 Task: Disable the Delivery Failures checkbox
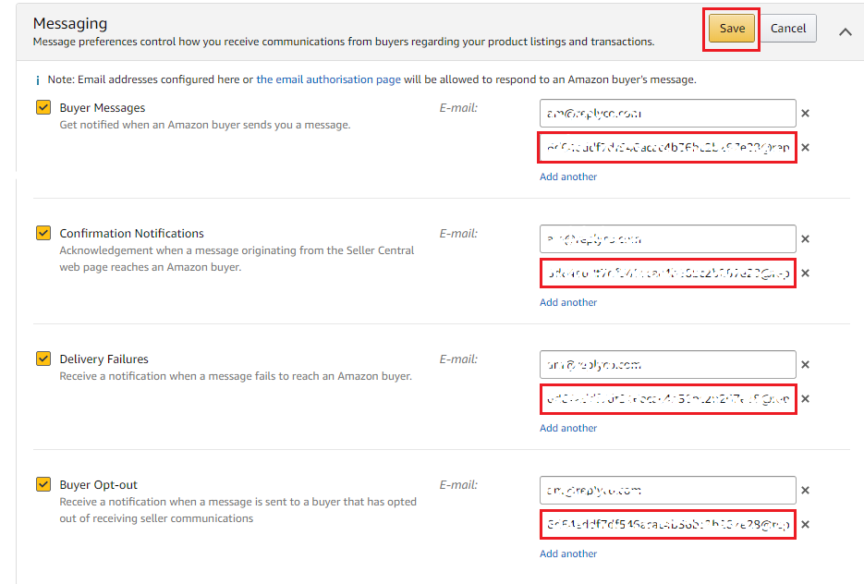(x=43, y=359)
